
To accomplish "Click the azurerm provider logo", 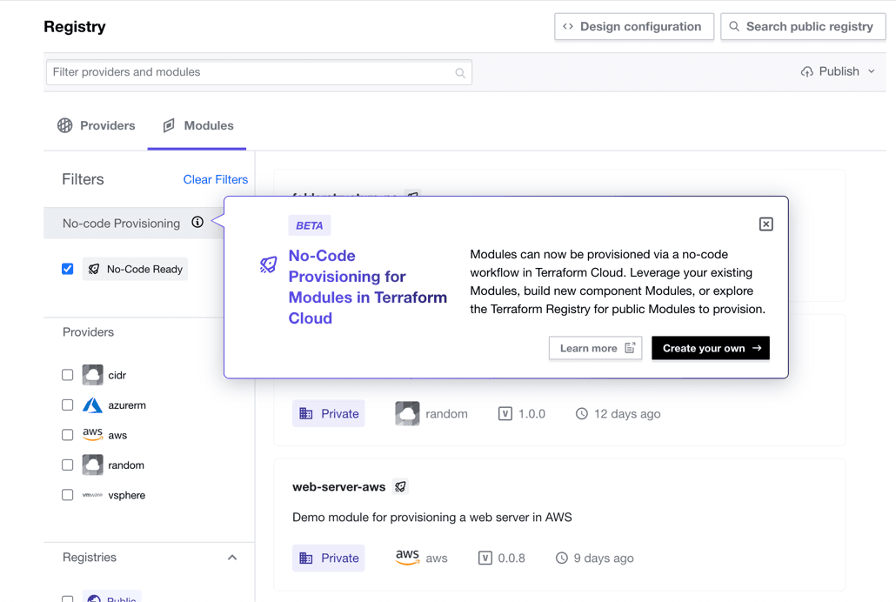I will 92,405.
